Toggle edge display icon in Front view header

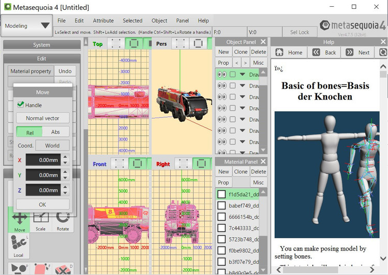tap(137, 164)
